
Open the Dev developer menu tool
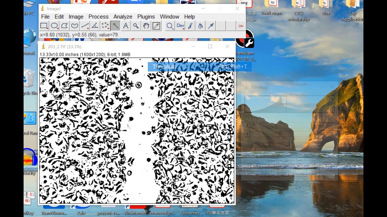tap(180, 26)
